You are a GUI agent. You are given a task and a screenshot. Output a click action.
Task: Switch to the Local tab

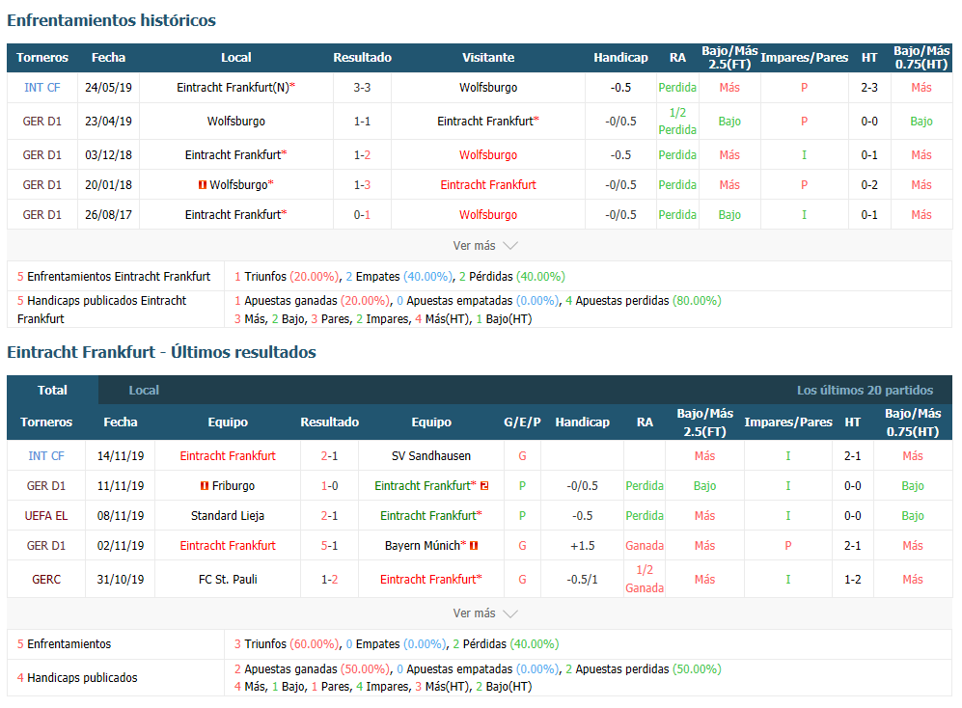[x=144, y=391]
